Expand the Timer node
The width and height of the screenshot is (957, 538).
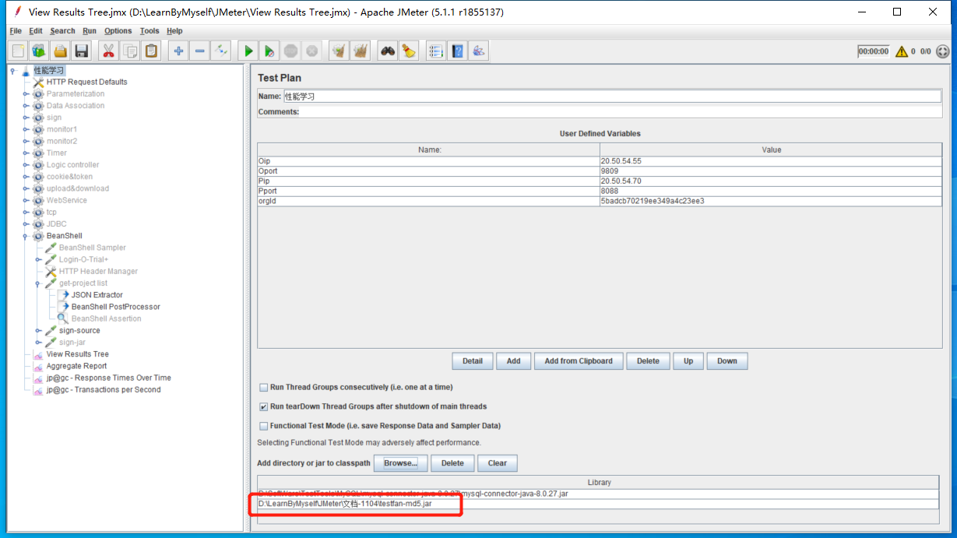click(x=26, y=153)
